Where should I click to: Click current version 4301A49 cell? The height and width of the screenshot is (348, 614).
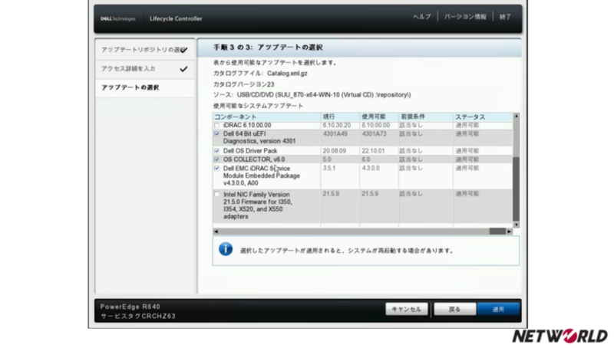tap(335, 133)
